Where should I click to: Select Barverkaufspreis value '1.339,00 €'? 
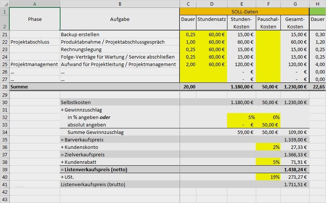[x=295, y=140]
